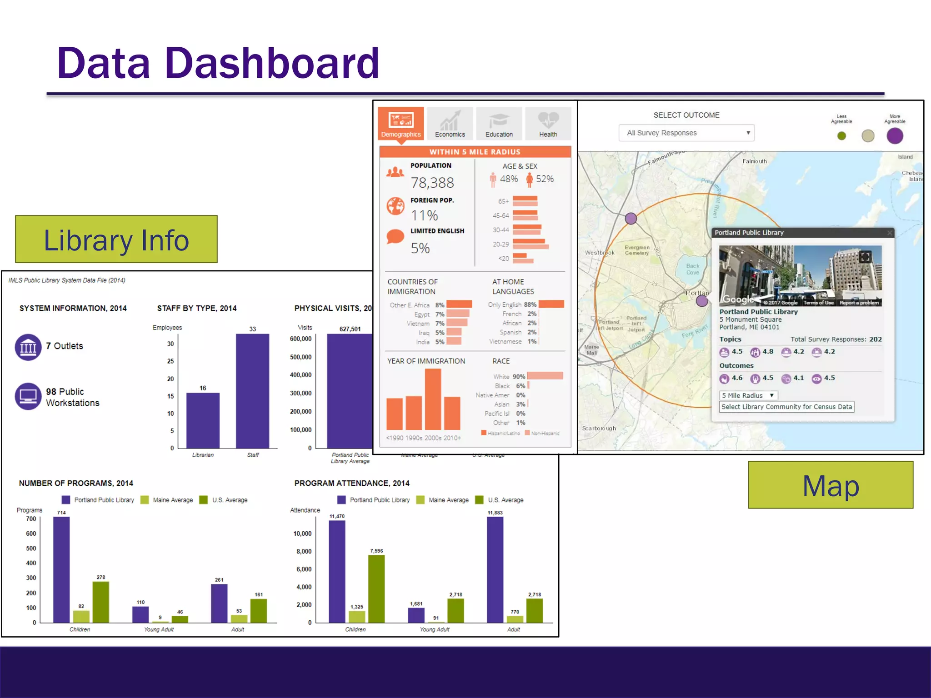Screen dimensions: 931x698
Task: Click the green Map label
Action: pos(831,485)
